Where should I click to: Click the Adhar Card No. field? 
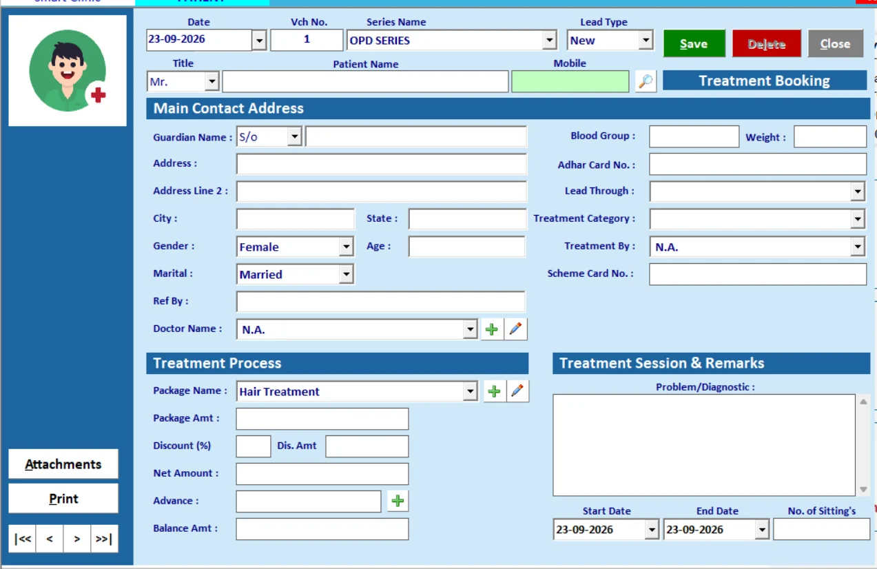coord(758,164)
